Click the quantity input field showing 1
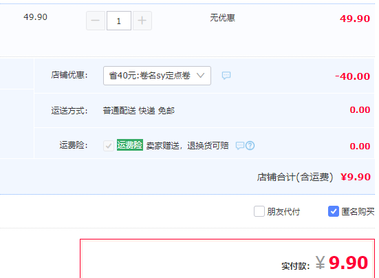The height and width of the screenshot is (278, 379). pyautogui.click(x=119, y=21)
